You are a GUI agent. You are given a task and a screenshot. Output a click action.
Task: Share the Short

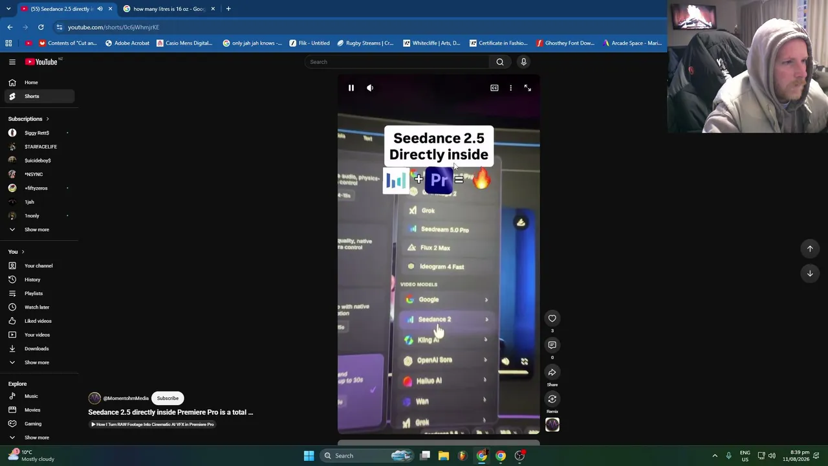pyautogui.click(x=552, y=372)
